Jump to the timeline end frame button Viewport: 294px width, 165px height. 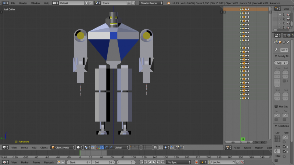[162, 162]
